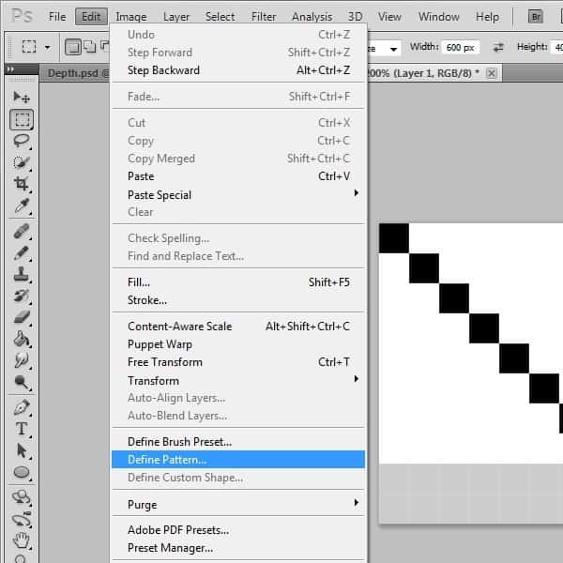563x563 pixels.
Task: Expand the Transform submenu
Action: [x=238, y=380]
